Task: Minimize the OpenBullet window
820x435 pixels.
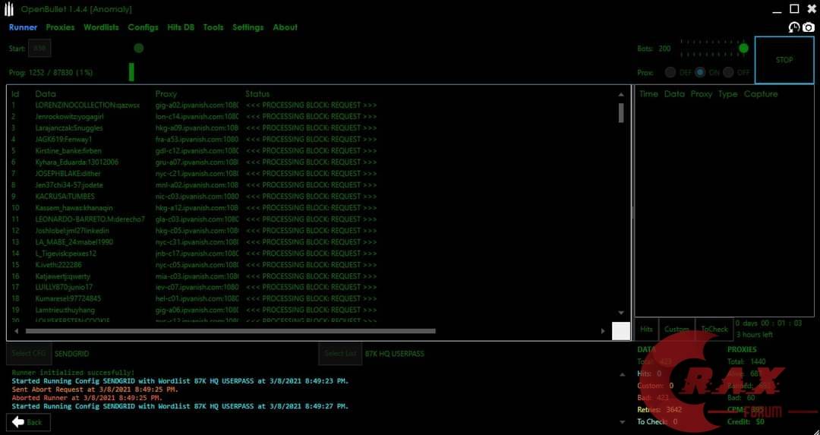Action: coord(777,10)
